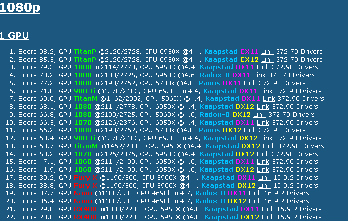Select TitanP GPU name in row 2
This screenshot has width=348, height=221.
coord(85,60)
